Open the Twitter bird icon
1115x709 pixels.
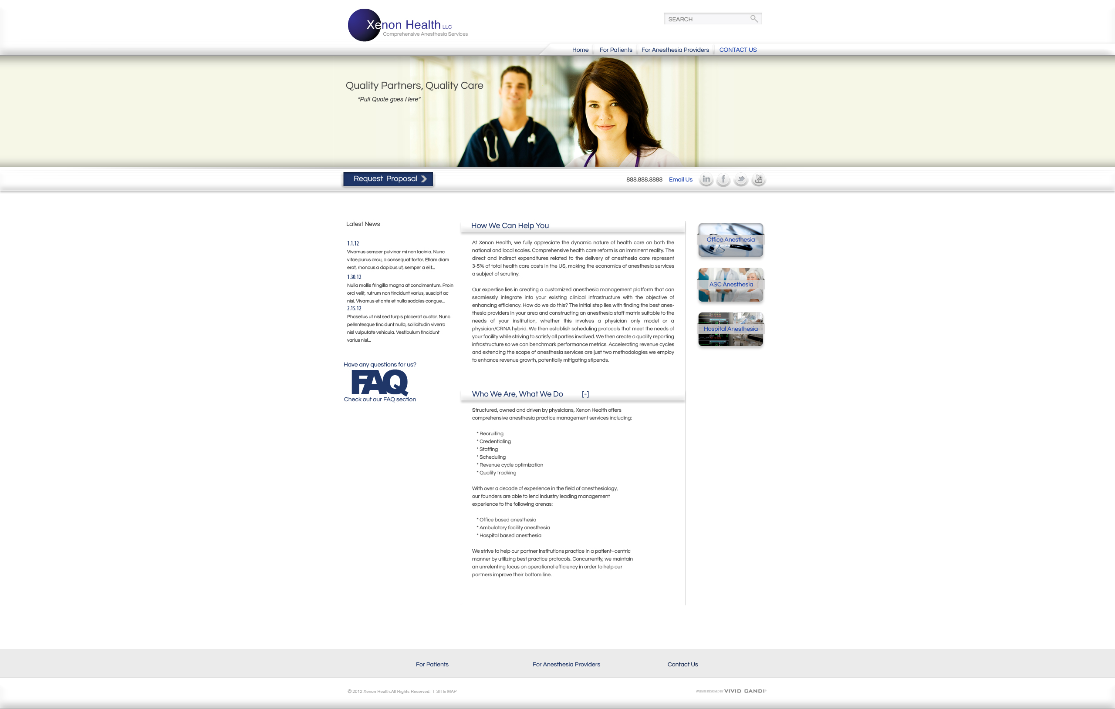tap(741, 179)
